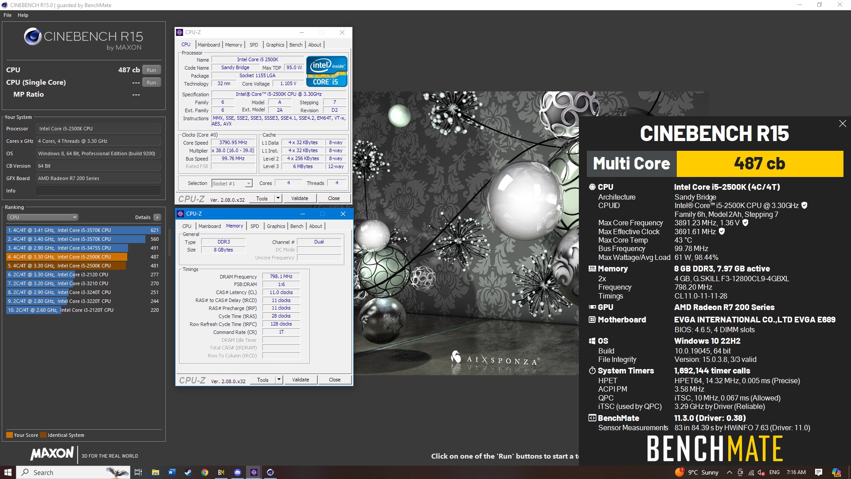The width and height of the screenshot is (851, 479).
Task: Open Discord from taskbar
Action: click(238, 472)
